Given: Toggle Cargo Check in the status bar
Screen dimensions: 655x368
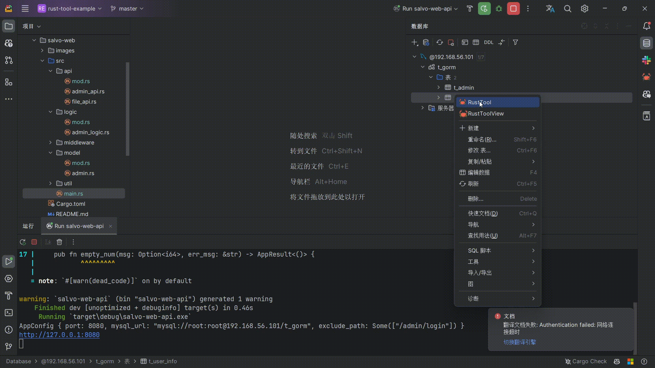Looking at the screenshot, I should tap(586, 361).
